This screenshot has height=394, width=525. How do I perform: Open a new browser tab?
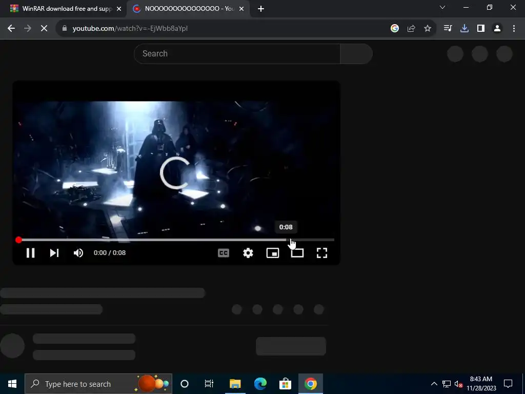[261, 9]
